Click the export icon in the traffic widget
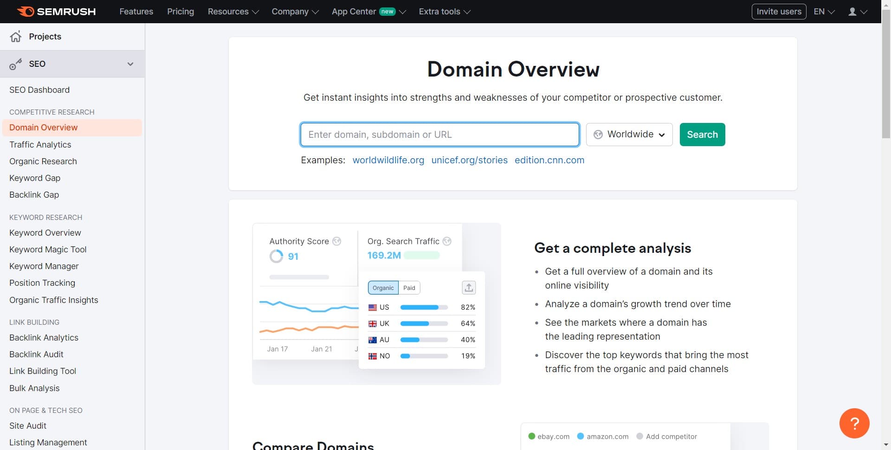The height and width of the screenshot is (450, 891). tap(468, 288)
